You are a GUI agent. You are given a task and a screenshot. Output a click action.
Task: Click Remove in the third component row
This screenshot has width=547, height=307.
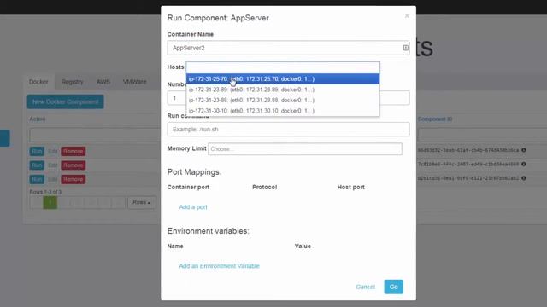pos(74,179)
